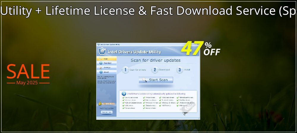Click the Register Now button
297x133 pixels.
pyautogui.click(x=107, y=112)
